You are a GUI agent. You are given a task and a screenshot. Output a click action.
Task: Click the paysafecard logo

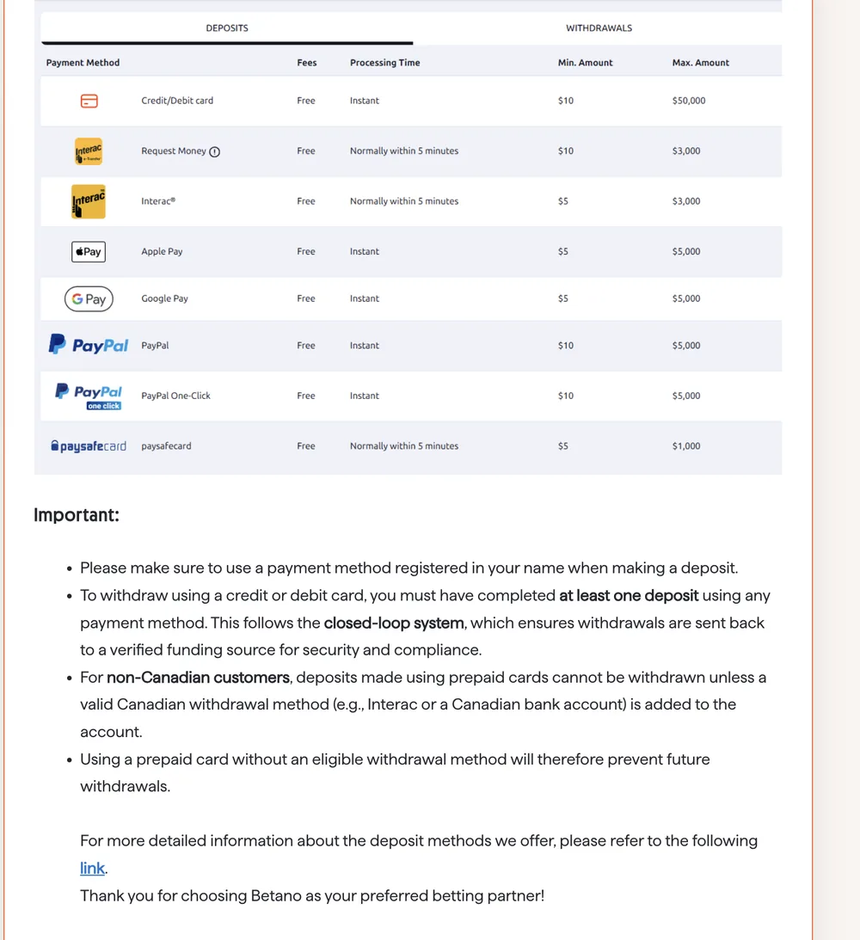point(88,446)
